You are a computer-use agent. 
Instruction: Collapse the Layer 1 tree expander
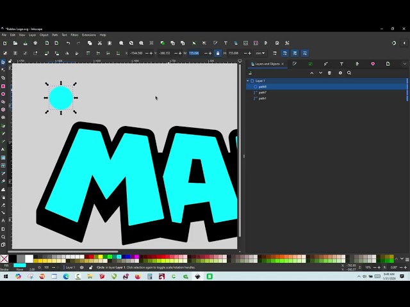click(x=248, y=81)
